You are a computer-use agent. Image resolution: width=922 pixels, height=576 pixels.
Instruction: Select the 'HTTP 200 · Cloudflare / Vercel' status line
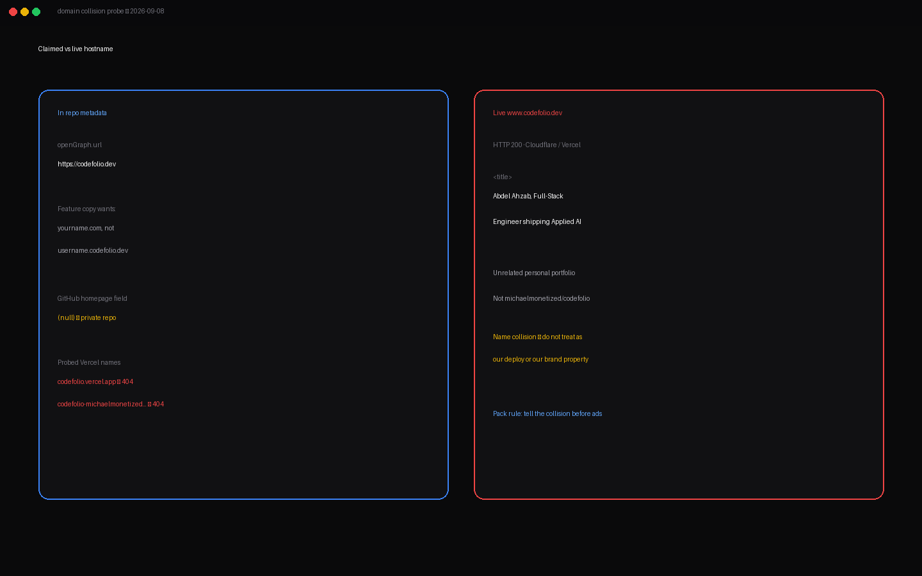(x=537, y=145)
